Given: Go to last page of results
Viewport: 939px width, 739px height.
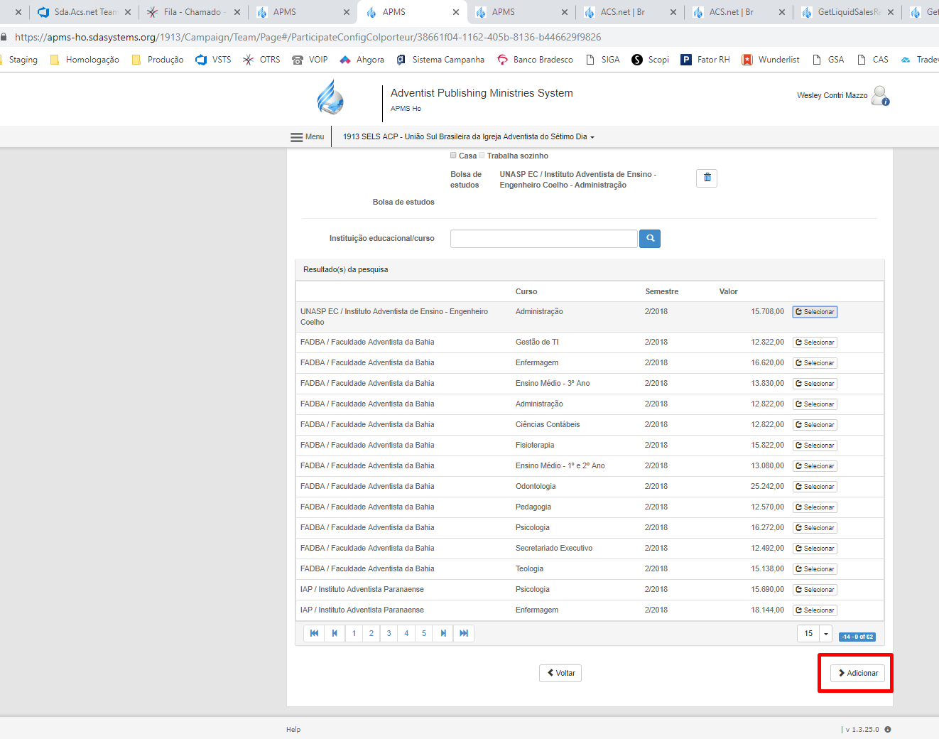Looking at the screenshot, I should (464, 633).
